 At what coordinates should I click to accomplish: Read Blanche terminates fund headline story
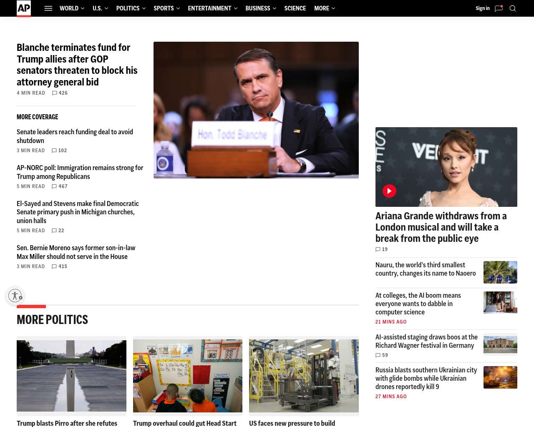[x=77, y=65]
